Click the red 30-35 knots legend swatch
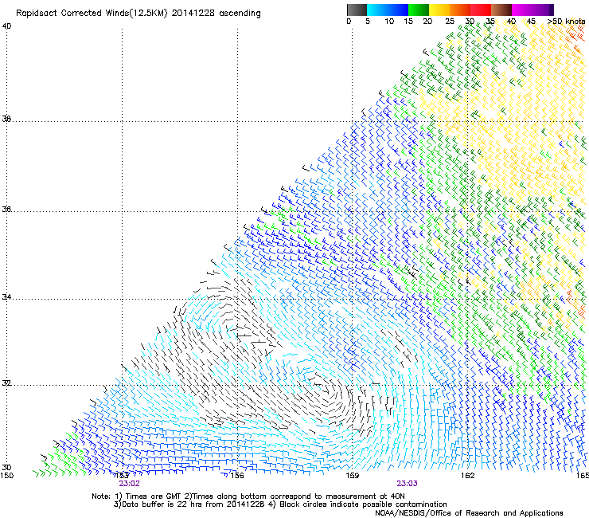Viewport: 589px width, 518px height. pos(481,10)
